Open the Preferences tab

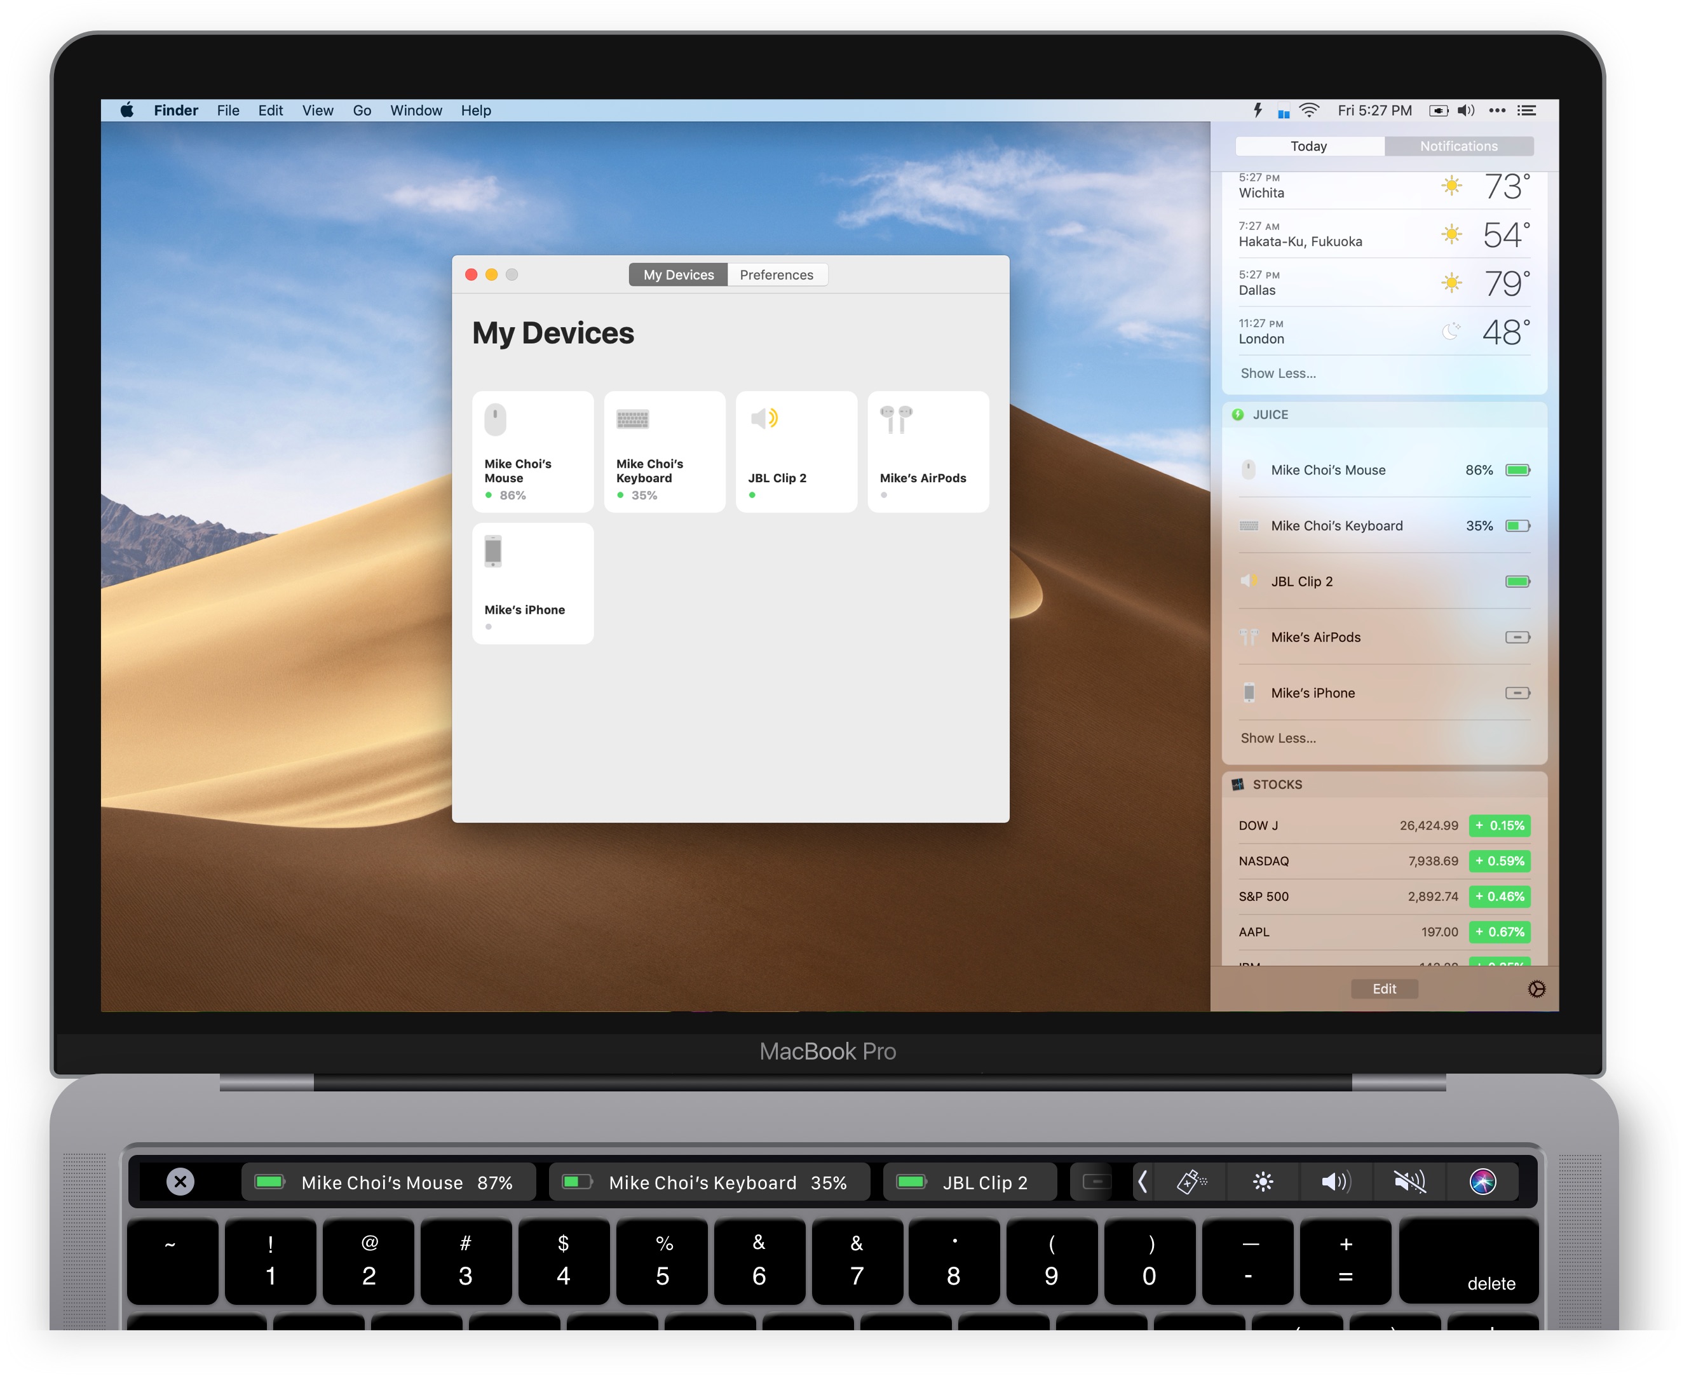[777, 275]
